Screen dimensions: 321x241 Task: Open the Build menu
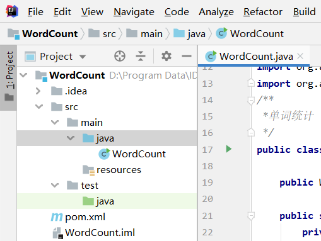coord(304,12)
